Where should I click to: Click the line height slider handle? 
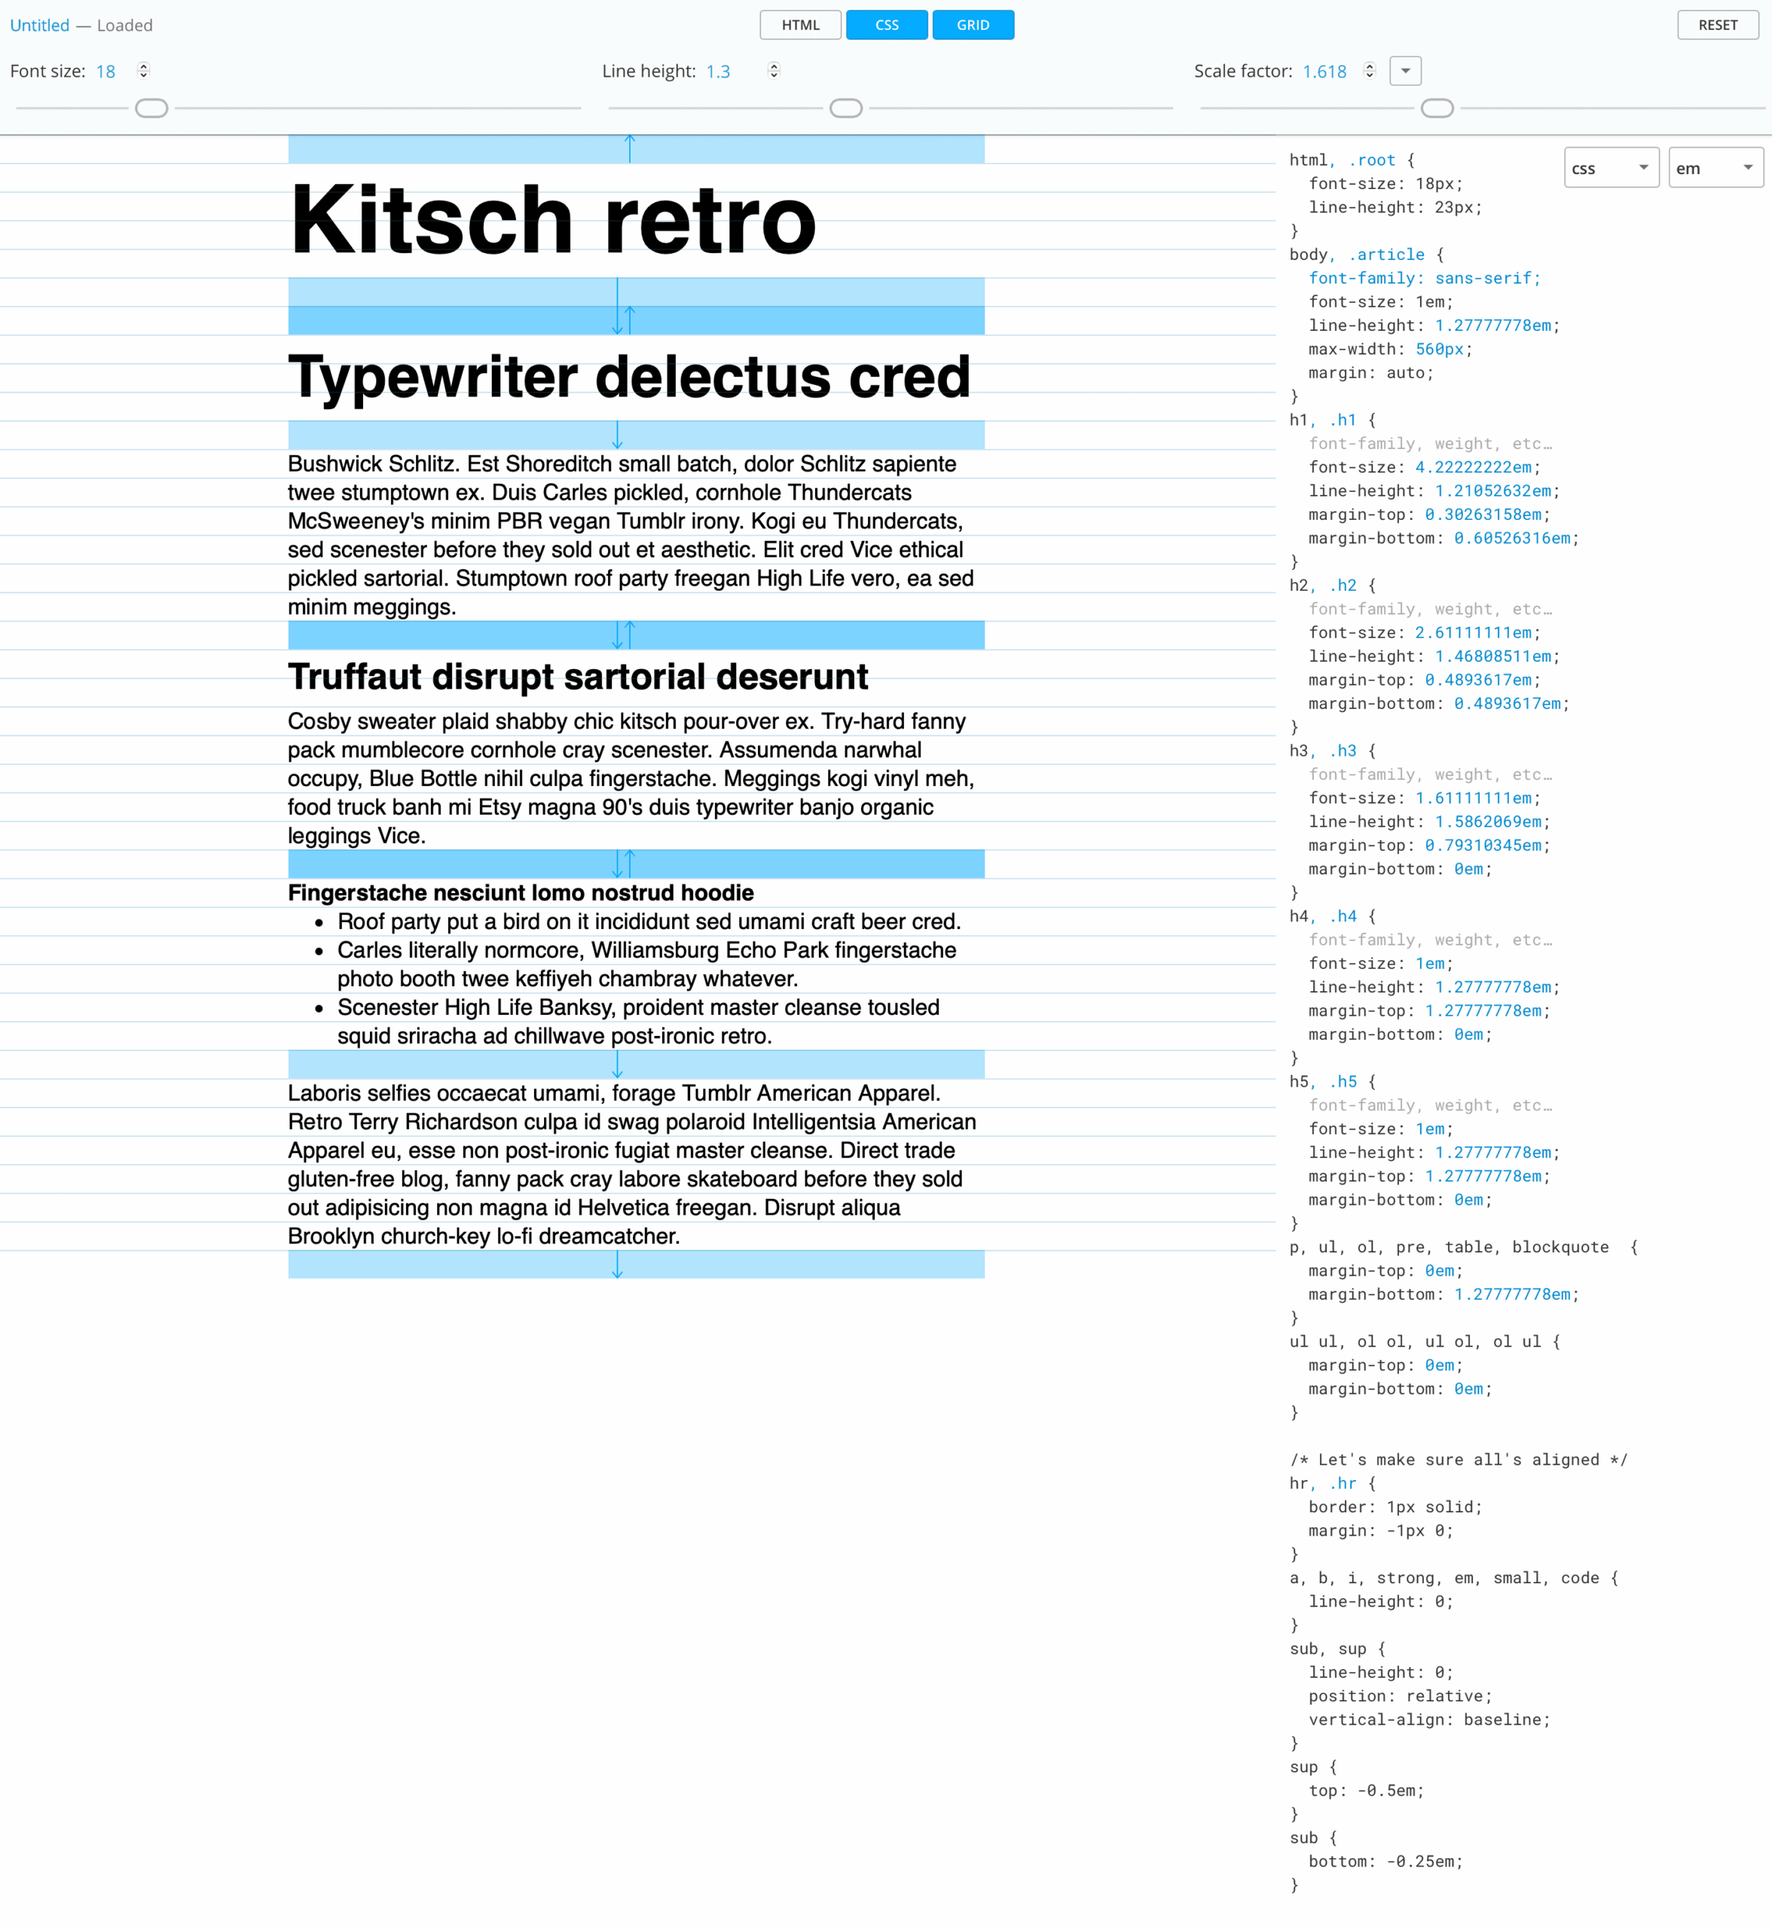tap(845, 109)
